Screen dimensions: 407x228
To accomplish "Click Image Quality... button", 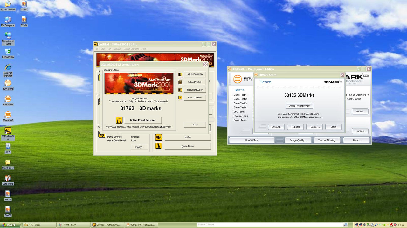I will coord(298,140).
